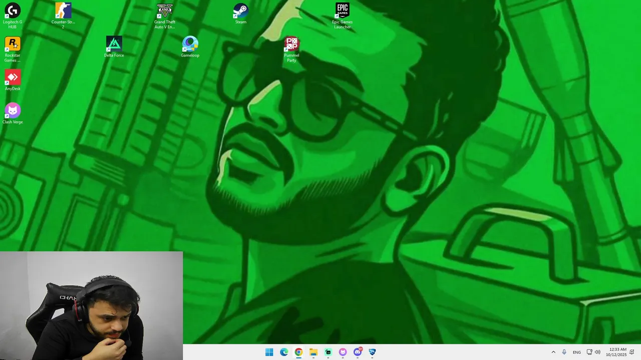Screen dimensions: 641x360
Task: Select the Epic Games Launcher shortcut
Action: (x=342, y=15)
